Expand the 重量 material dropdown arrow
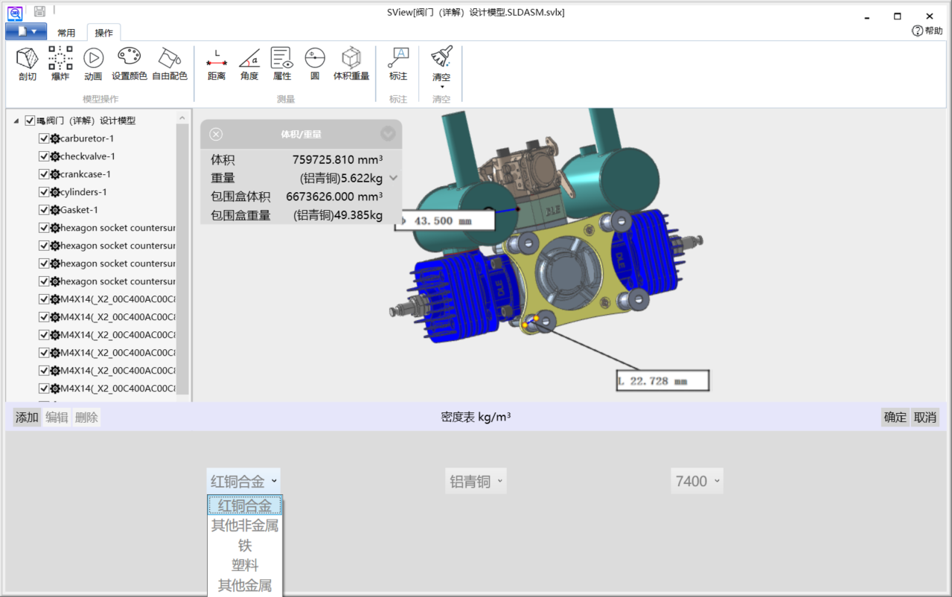 (394, 178)
